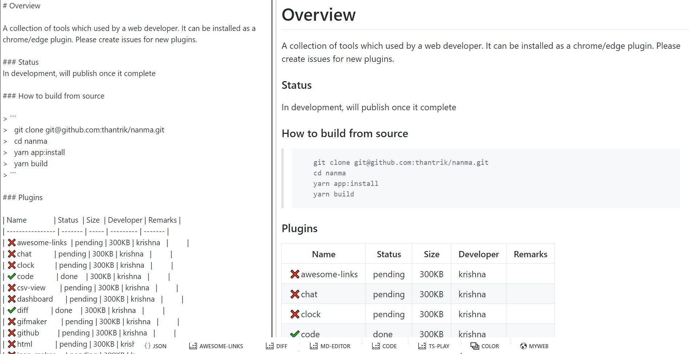Open the MYWEB tab

tap(534, 346)
